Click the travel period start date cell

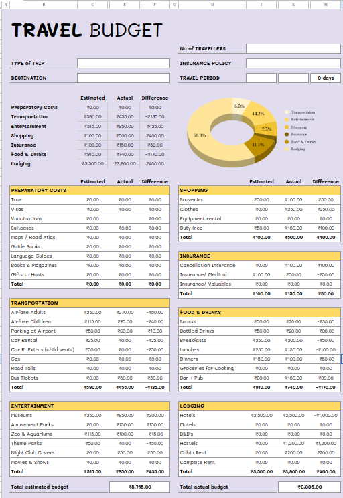point(261,78)
